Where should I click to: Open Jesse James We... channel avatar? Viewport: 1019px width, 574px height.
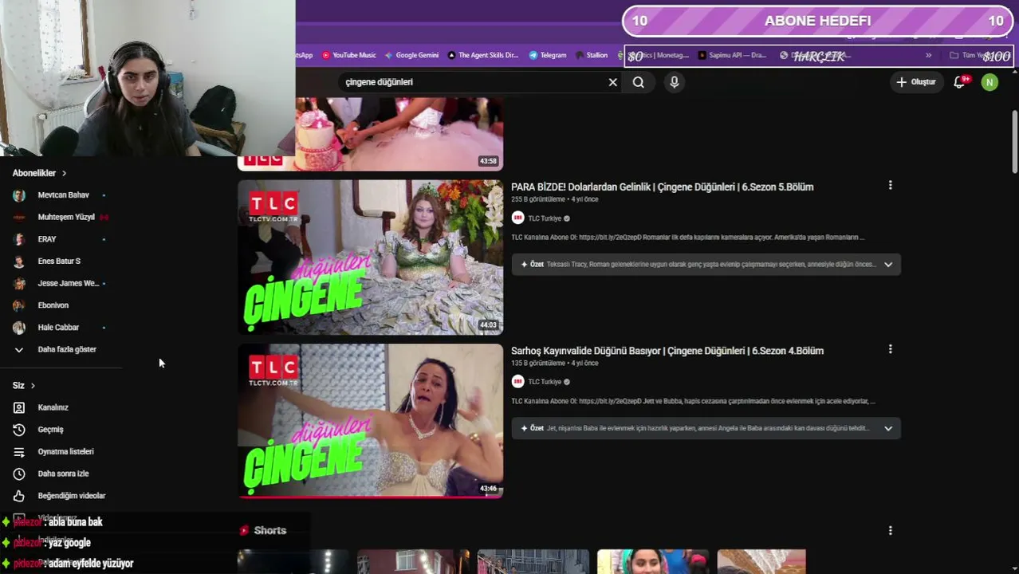point(19,283)
